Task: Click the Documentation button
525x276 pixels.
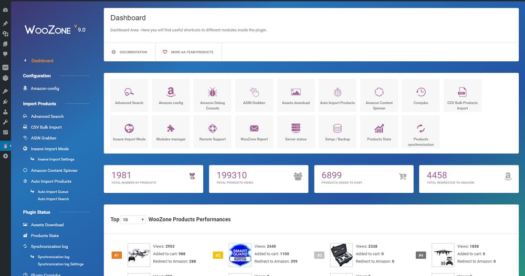Action: (130, 52)
